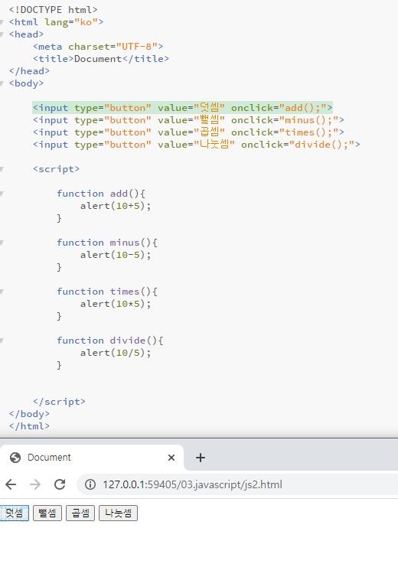The image size is (398, 577).
Task: Click the onclick="times();" code line
Action: point(188,132)
